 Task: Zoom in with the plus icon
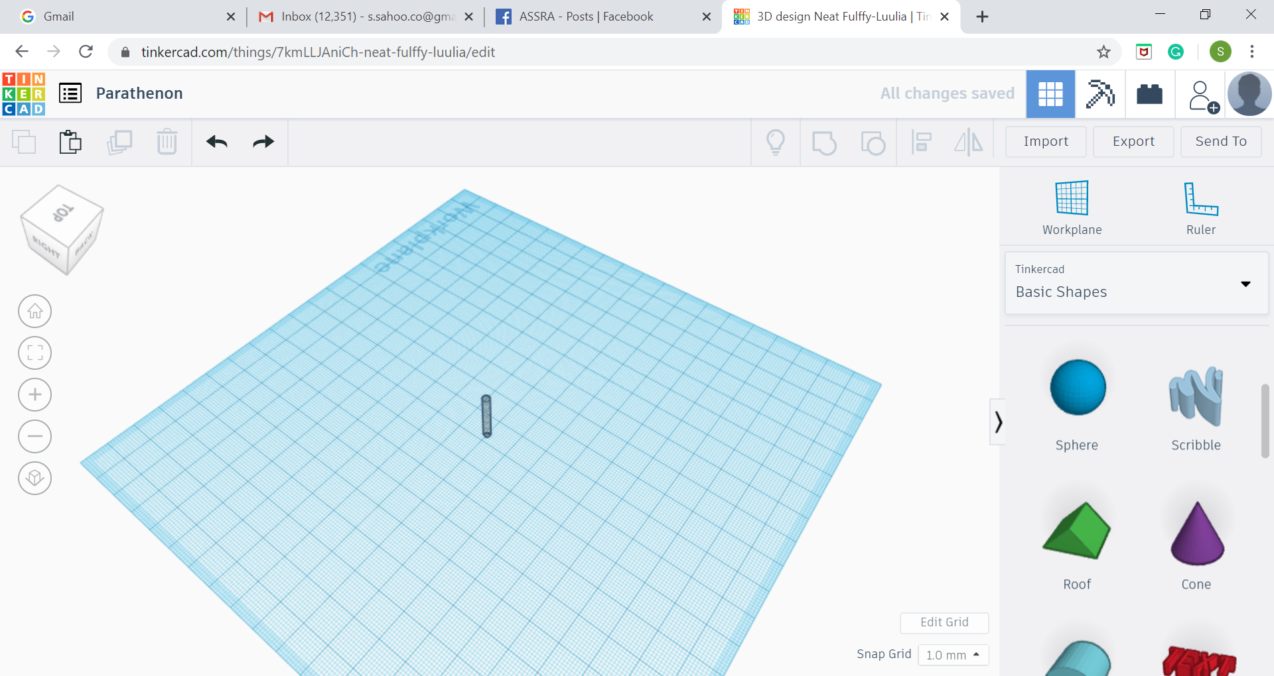pos(35,394)
